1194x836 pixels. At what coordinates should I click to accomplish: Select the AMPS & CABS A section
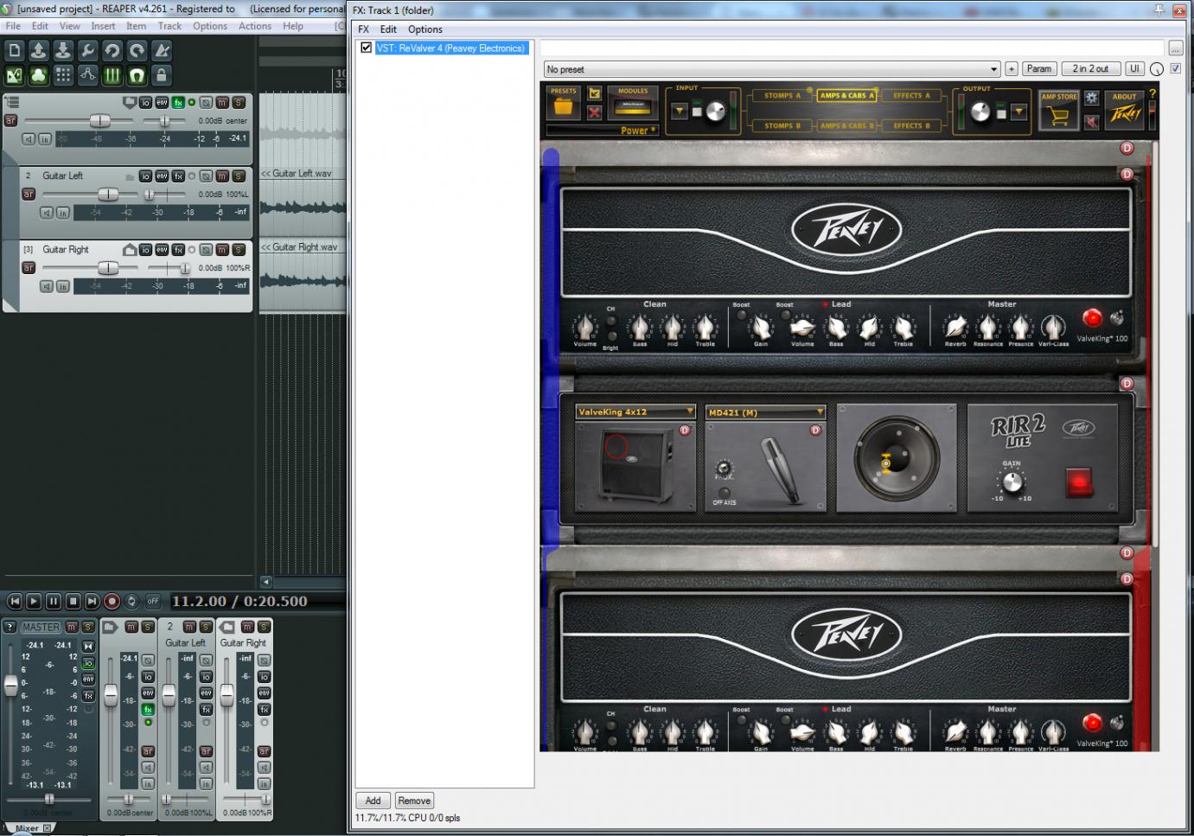[x=847, y=96]
